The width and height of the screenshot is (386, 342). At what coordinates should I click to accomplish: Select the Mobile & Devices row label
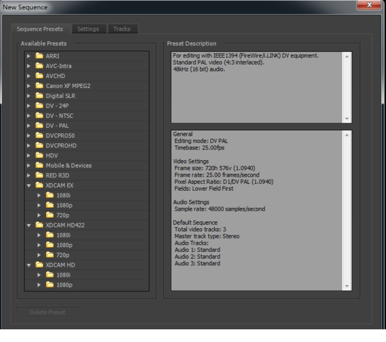(x=69, y=165)
